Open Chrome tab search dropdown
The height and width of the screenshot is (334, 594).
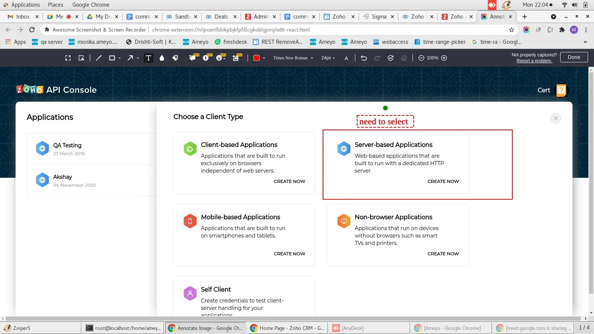click(554, 17)
